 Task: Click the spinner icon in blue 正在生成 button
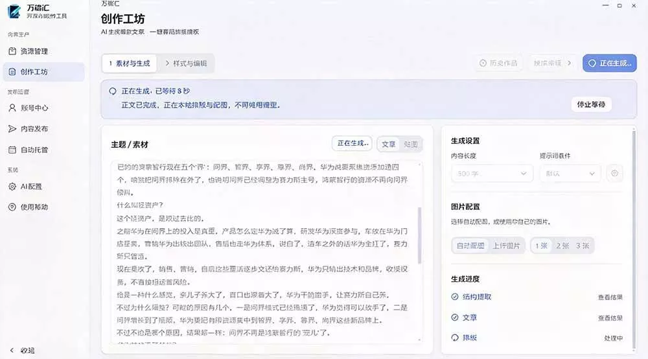[x=592, y=64]
